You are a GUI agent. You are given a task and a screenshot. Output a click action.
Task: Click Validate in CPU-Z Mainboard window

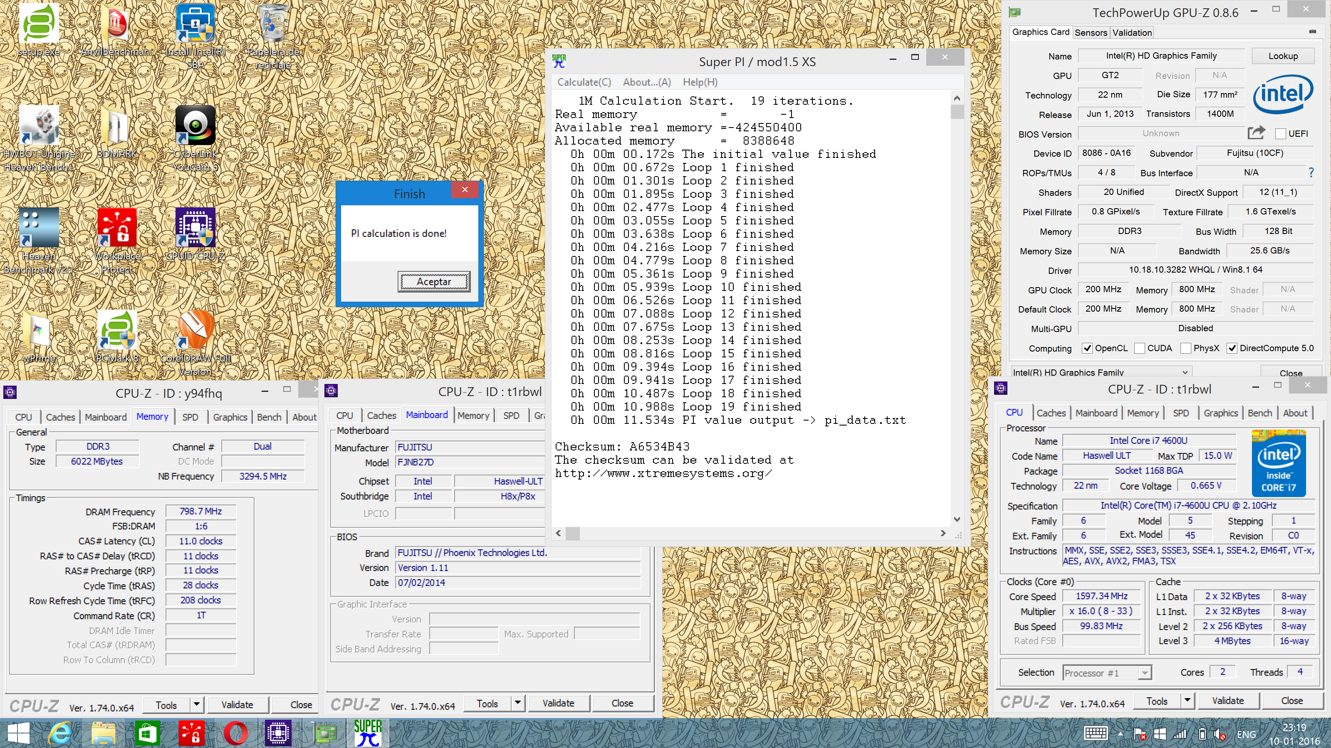pos(559,703)
